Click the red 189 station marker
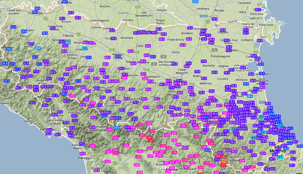Image resolution: width=303 pixels, height=174 pixels. click(x=218, y=156)
